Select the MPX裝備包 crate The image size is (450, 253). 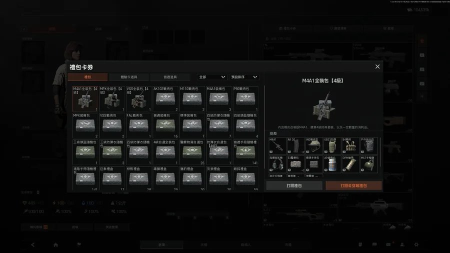[85, 125]
